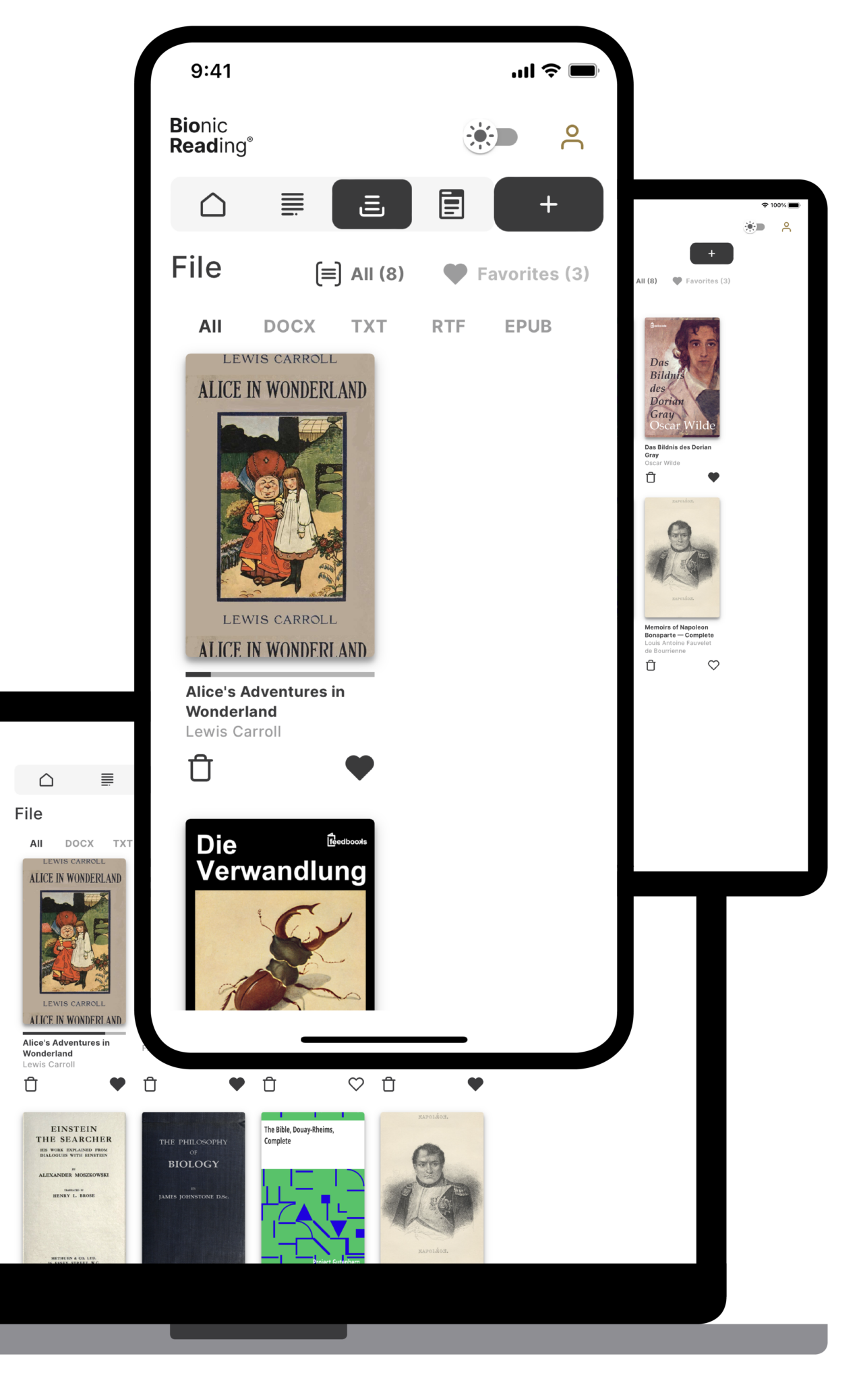Viewport: 863px width, 1381px height.
Task: Delete Das Bildnis des Dorian Gray with trash icon
Action: [651, 478]
